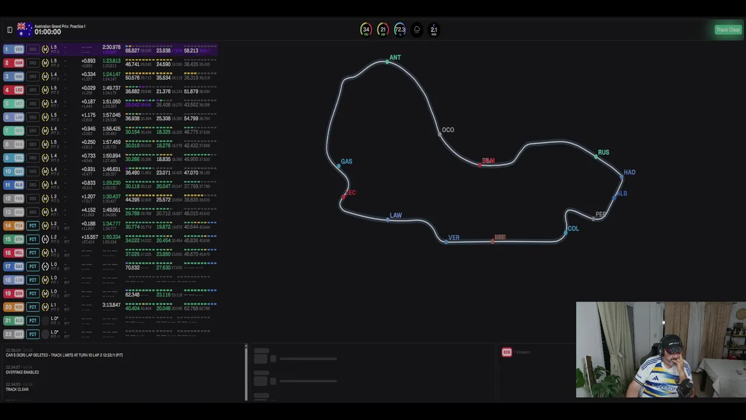Click the DRS indicator on PER row
The image size is (746, 420).
click(x=33, y=199)
